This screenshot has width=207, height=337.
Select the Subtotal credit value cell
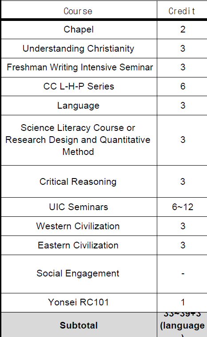(182, 325)
